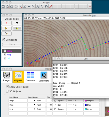Open the more tools double-arrow menu
The image size is (109, 117).
[89, 6]
